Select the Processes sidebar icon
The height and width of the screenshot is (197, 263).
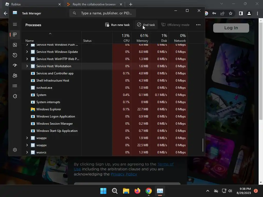(15, 35)
